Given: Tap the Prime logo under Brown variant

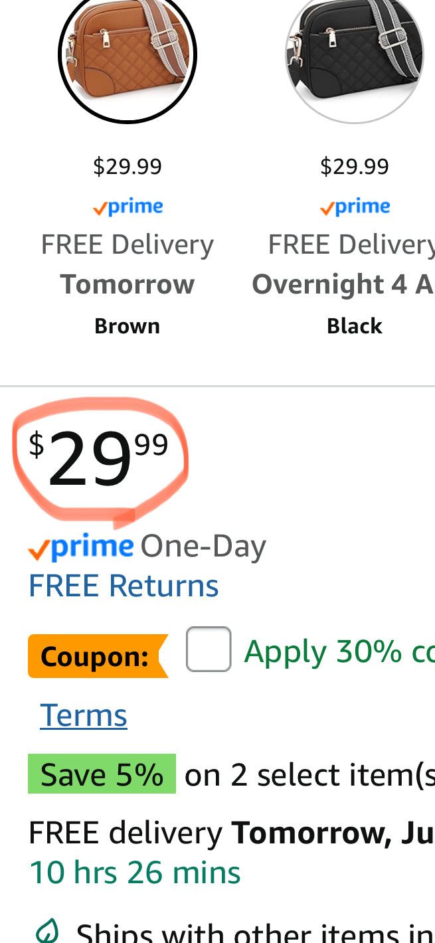Looking at the screenshot, I should [128, 207].
